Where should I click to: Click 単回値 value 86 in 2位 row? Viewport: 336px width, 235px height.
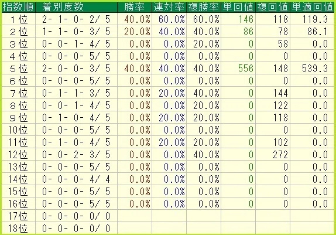248,32
